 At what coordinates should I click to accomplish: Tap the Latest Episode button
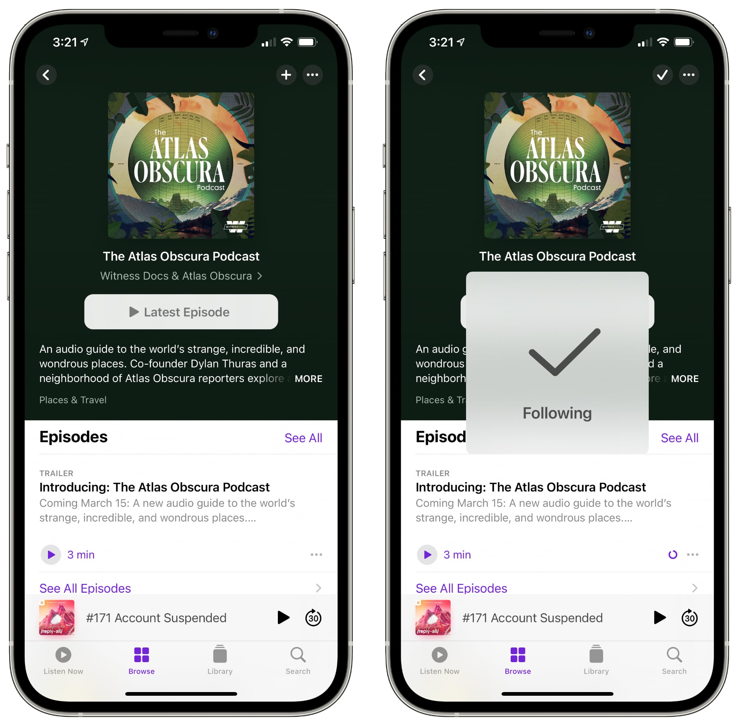(x=180, y=311)
